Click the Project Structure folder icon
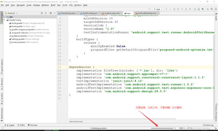 pos(208,9)
